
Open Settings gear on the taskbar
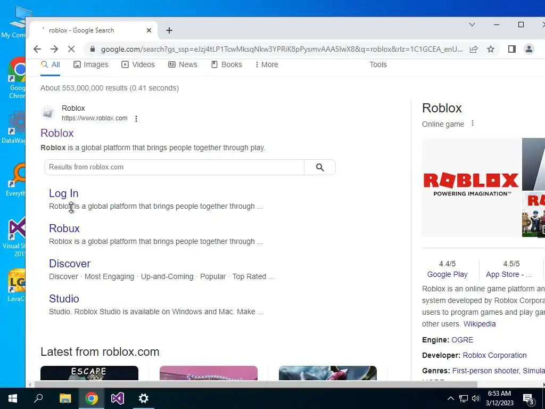tap(144, 398)
